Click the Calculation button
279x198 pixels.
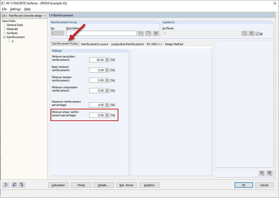tap(58, 185)
